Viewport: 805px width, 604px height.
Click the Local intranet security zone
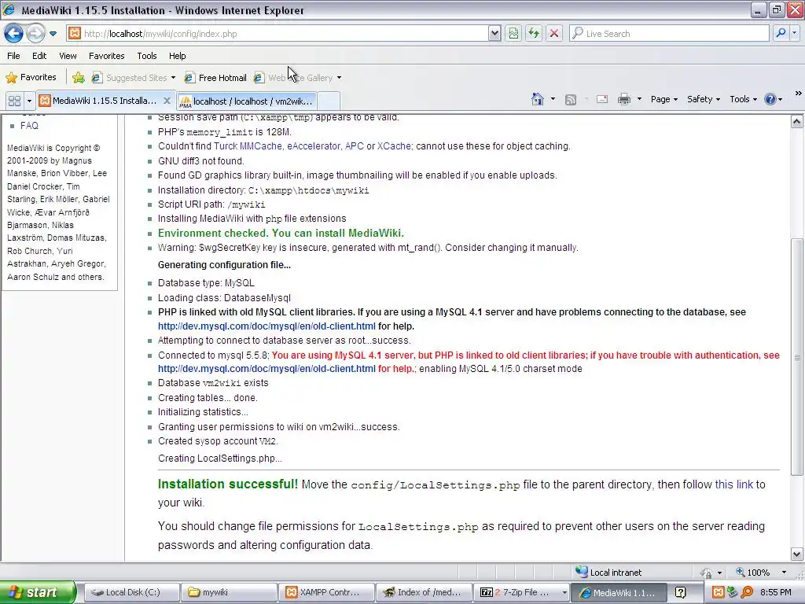(x=608, y=573)
